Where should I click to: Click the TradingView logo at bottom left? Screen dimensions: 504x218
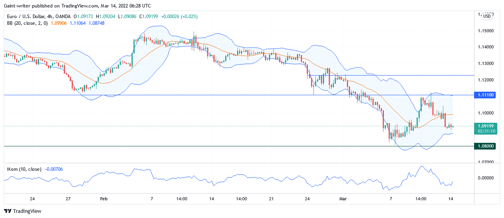tap(22, 211)
